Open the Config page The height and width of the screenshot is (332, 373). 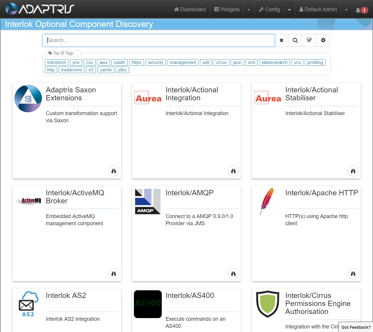(x=269, y=9)
